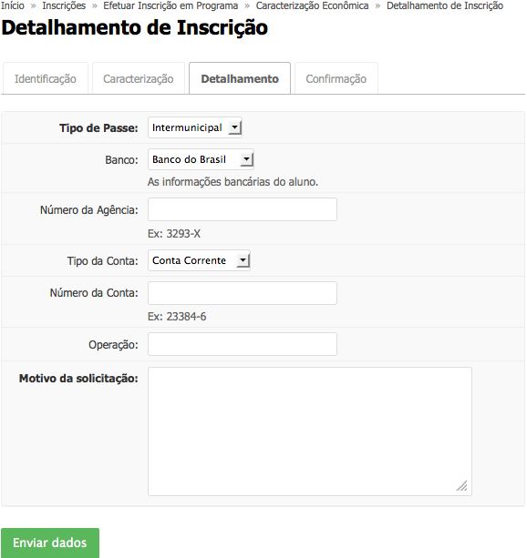Viewport: 527px width, 558px height.
Task: Click inside Motivo da solicitação textarea
Action: click(310, 431)
